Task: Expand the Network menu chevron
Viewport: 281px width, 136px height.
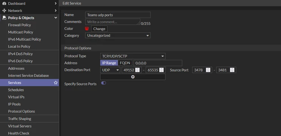Action: [56, 11]
